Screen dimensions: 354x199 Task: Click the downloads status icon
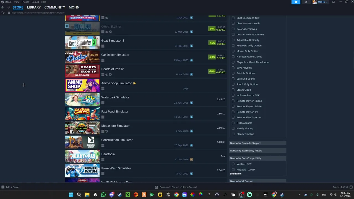point(156,187)
